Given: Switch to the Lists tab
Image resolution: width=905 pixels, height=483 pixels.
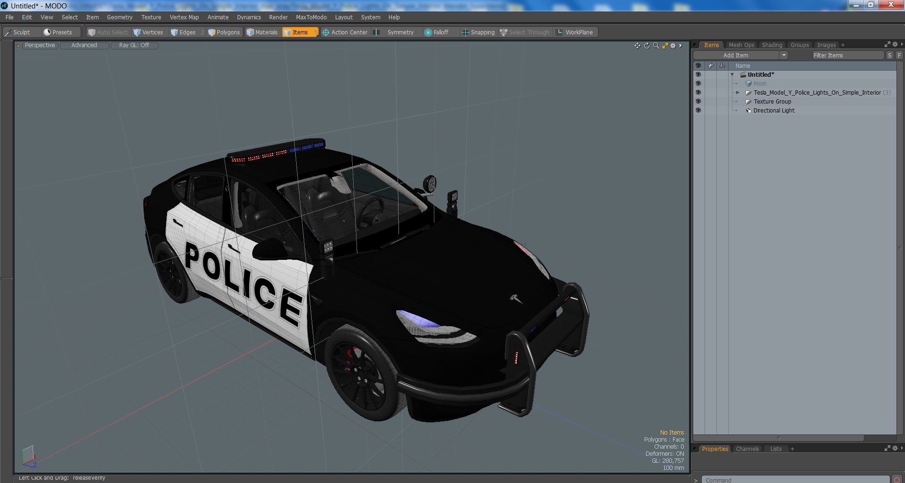Looking at the screenshot, I should [x=776, y=449].
